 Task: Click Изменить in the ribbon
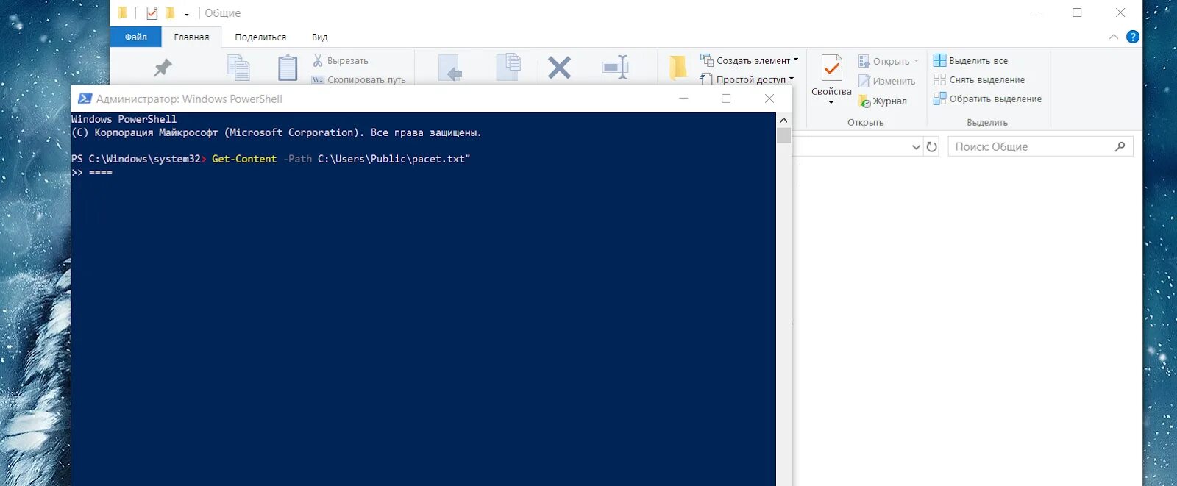[886, 81]
